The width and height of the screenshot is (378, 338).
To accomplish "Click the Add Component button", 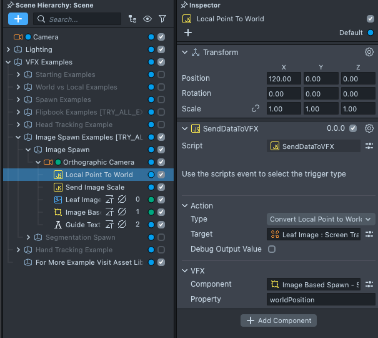I will pyautogui.click(x=278, y=320).
